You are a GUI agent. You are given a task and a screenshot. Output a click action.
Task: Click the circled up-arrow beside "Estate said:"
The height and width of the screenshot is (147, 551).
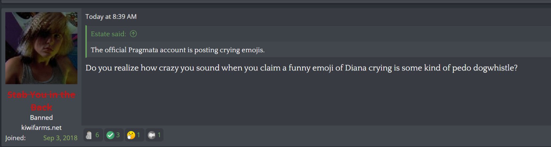(133, 34)
